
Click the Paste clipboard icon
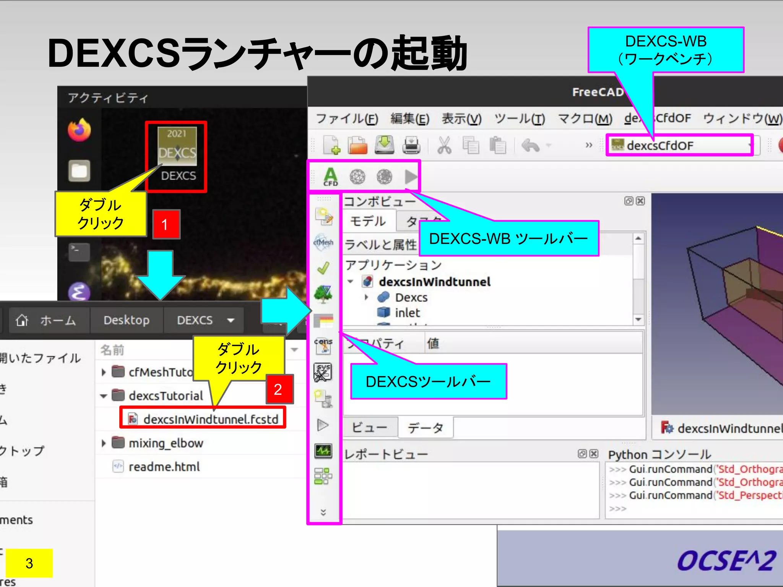497,146
